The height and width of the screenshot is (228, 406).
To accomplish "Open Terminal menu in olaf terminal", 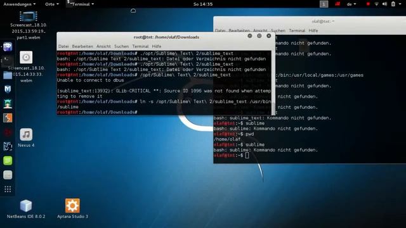I will (x=297, y=30).
